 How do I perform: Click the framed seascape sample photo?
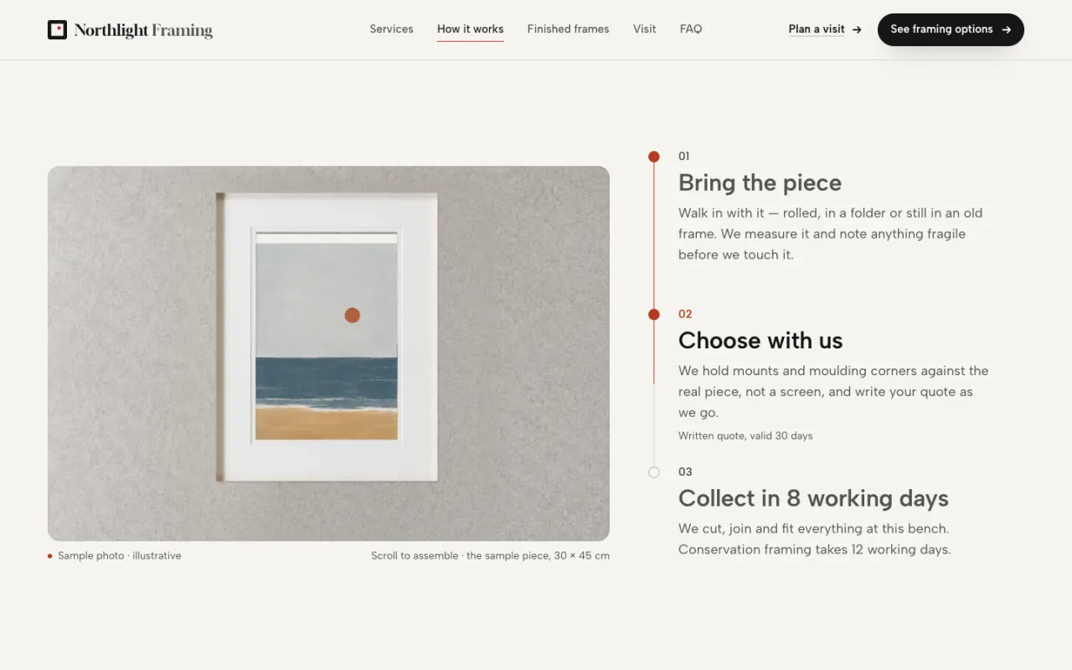(x=328, y=353)
